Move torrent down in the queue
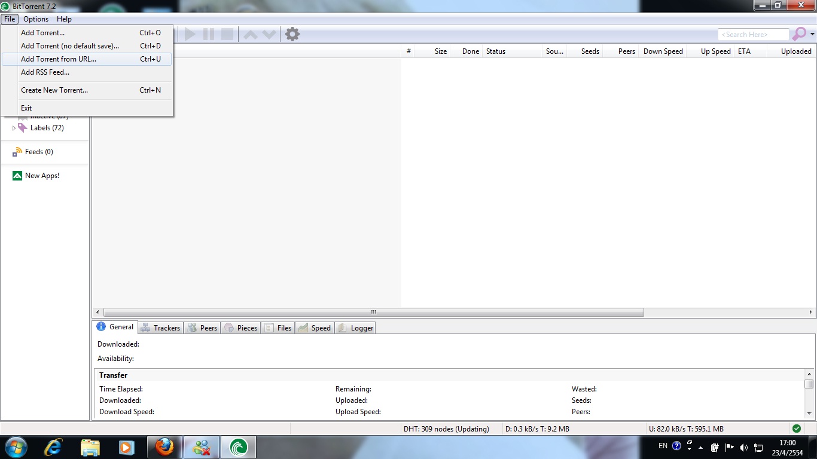 coord(269,35)
